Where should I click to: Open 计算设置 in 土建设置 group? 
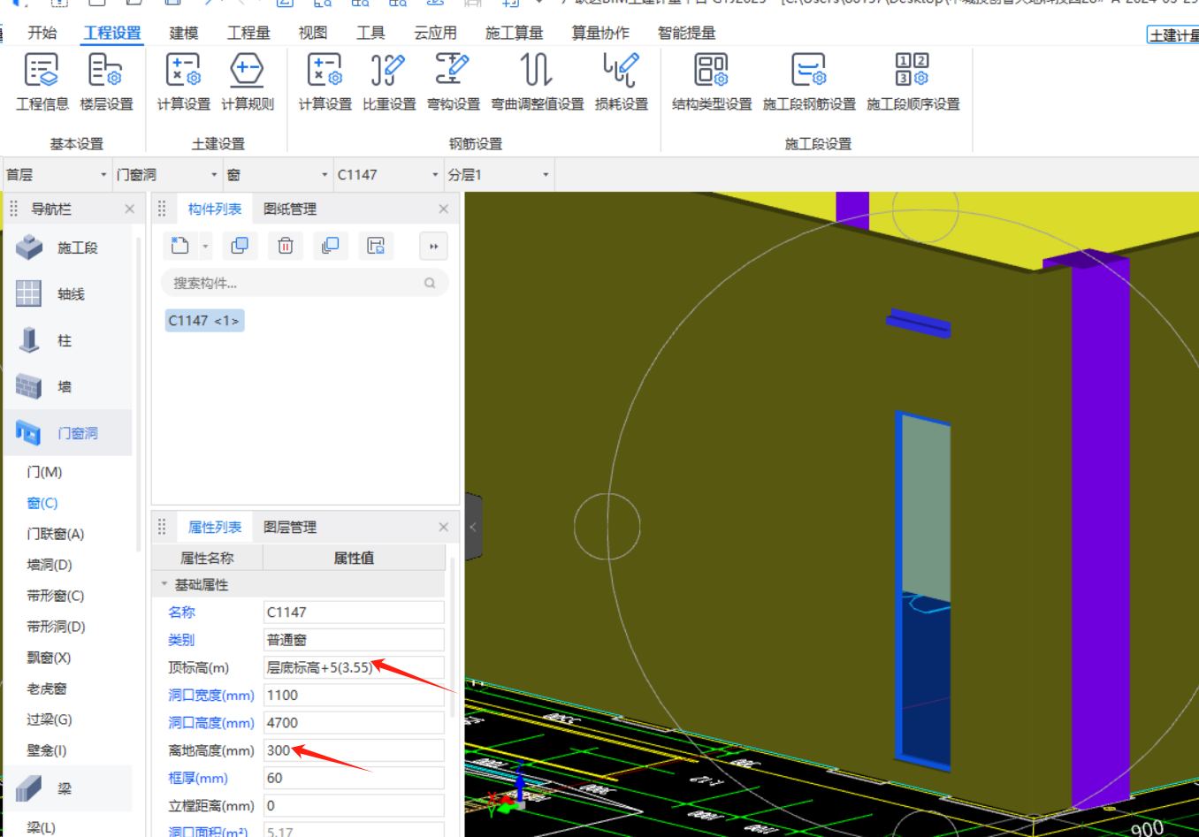point(183,82)
